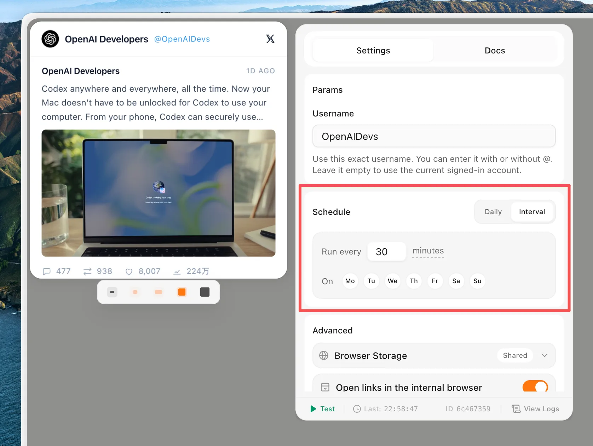Image resolution: width=593 pixels, height=446 pixels.
Task: Click the retweet icon showing 938
Action: tap(87, 271)
